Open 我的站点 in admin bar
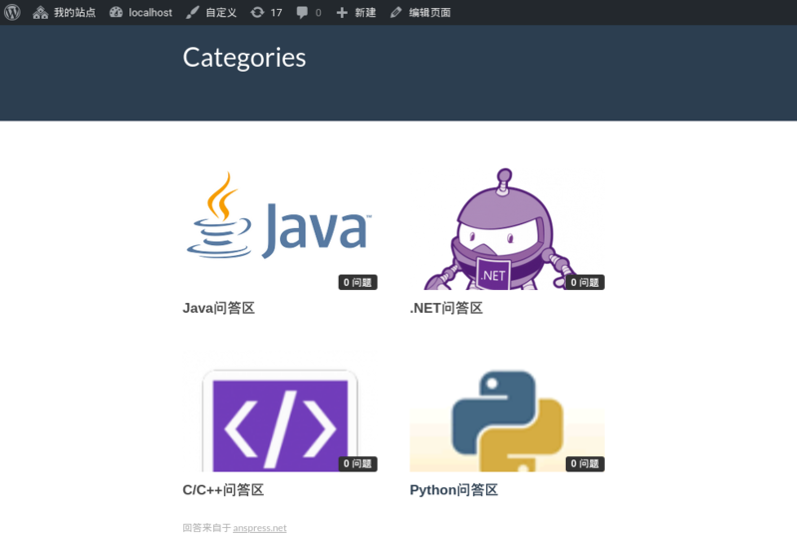 (64, 12)
